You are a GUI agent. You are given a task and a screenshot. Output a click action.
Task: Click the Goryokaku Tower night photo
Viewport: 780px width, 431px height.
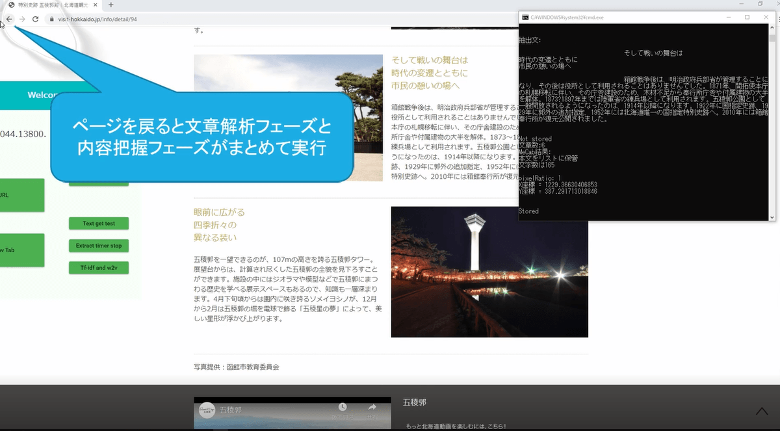click(489, 272)
